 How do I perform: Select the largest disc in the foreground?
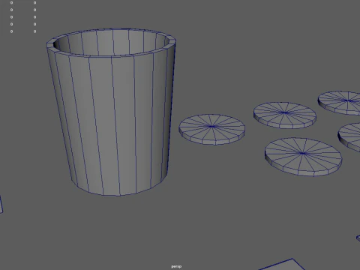[x=303, y=157]
